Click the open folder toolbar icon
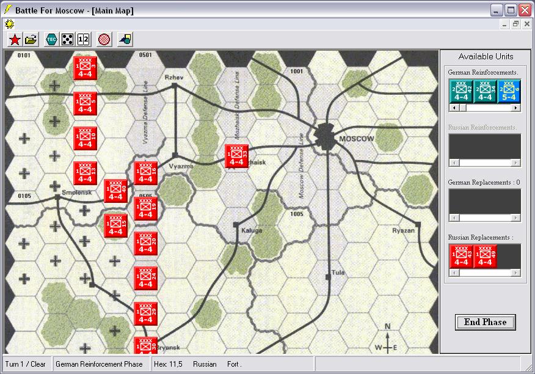 pos(31,40)
